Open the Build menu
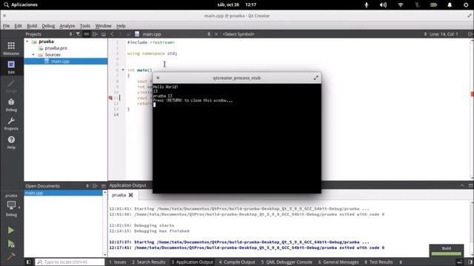 tap(32, 26)
